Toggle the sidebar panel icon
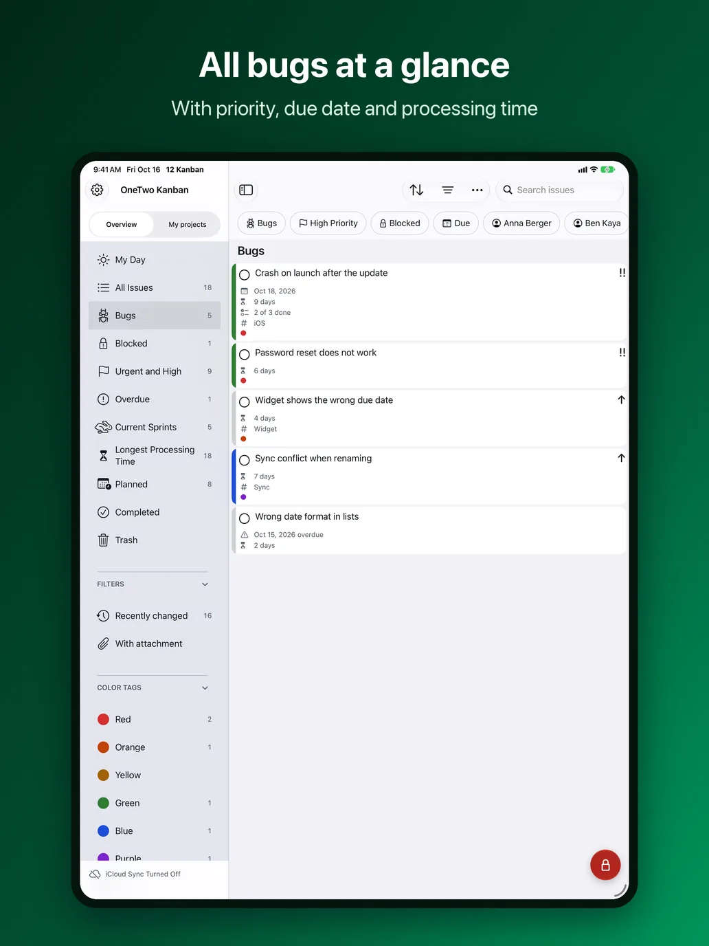Screen dimensions: 709x946 pyautogui.click(x=246, y=190)
